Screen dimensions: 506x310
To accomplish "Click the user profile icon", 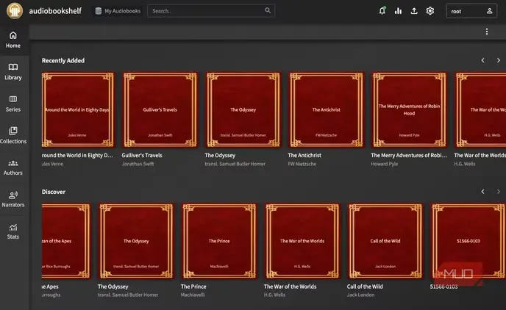I will (x=489, y=11).
